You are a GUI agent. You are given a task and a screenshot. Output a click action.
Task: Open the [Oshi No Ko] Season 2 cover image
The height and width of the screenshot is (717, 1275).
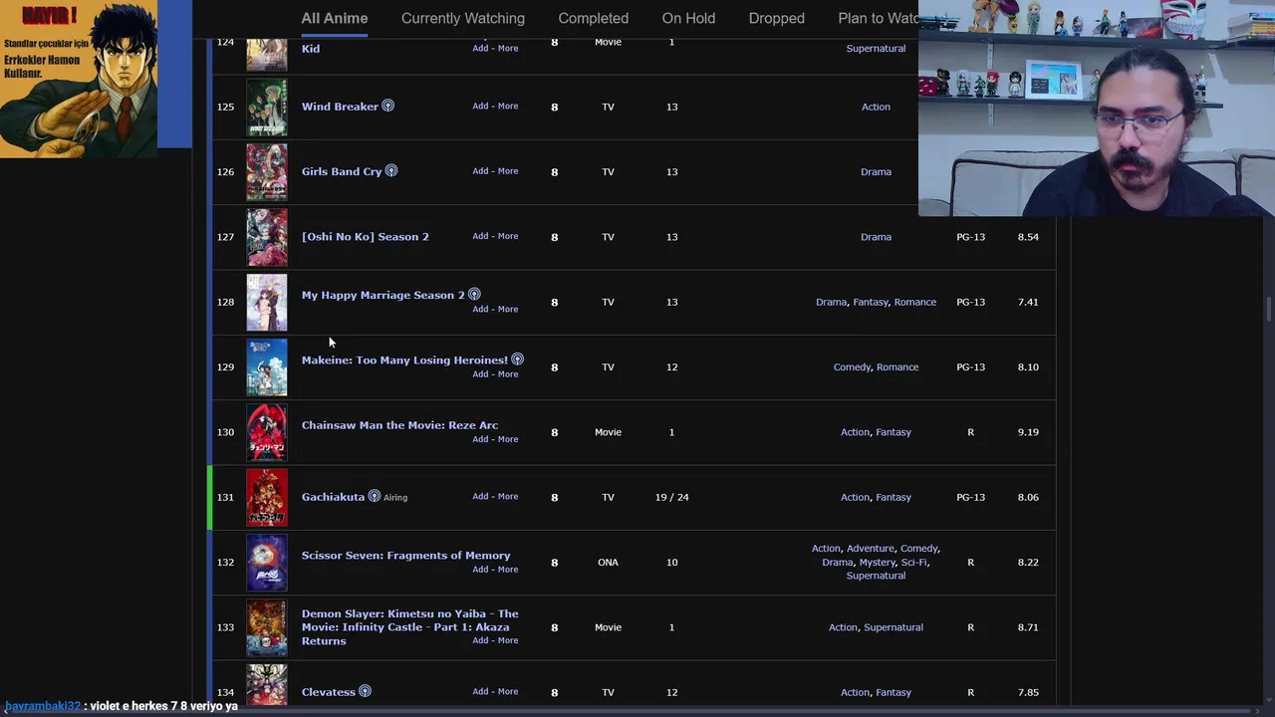click(x=267, y=237)
